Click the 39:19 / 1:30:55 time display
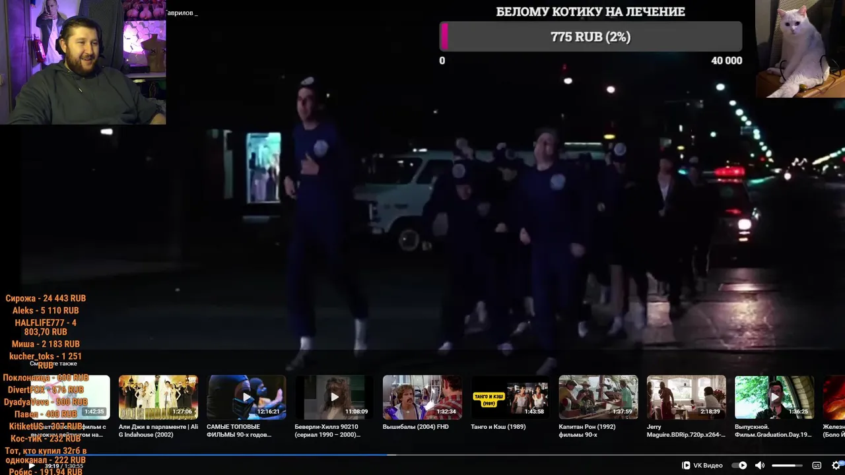 point(64,466)
